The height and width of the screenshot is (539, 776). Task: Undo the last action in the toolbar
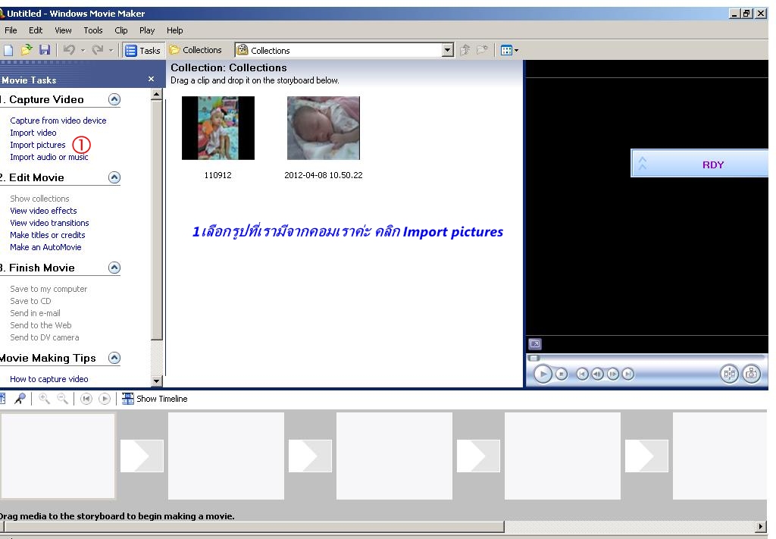click(69, 50)
